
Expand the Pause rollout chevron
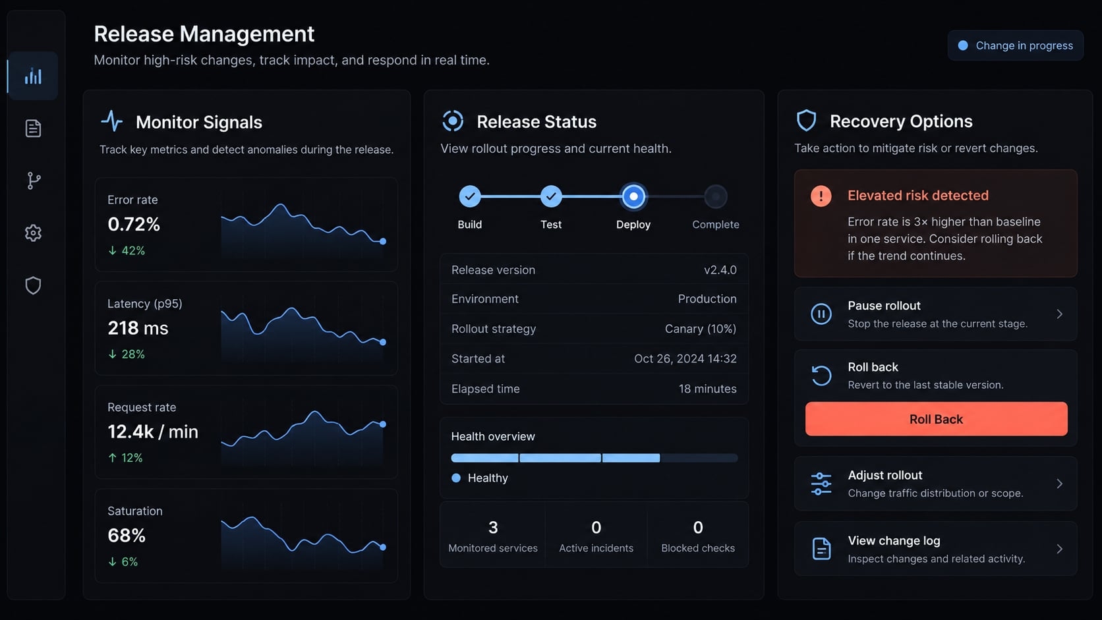pos(1059,314)
